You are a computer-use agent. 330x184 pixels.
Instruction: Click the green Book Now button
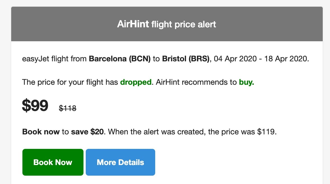[53, 162]
